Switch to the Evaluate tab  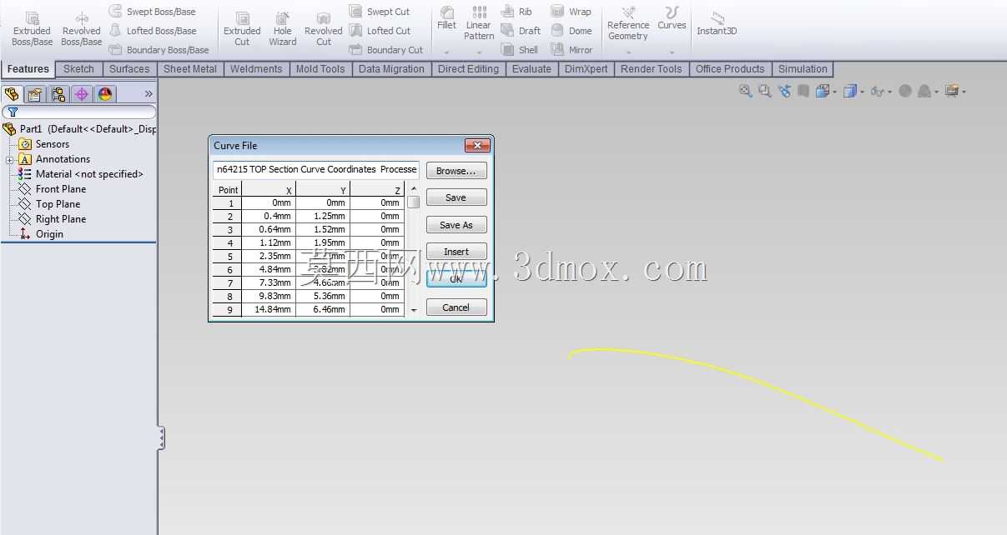click(x=531, y=69)
